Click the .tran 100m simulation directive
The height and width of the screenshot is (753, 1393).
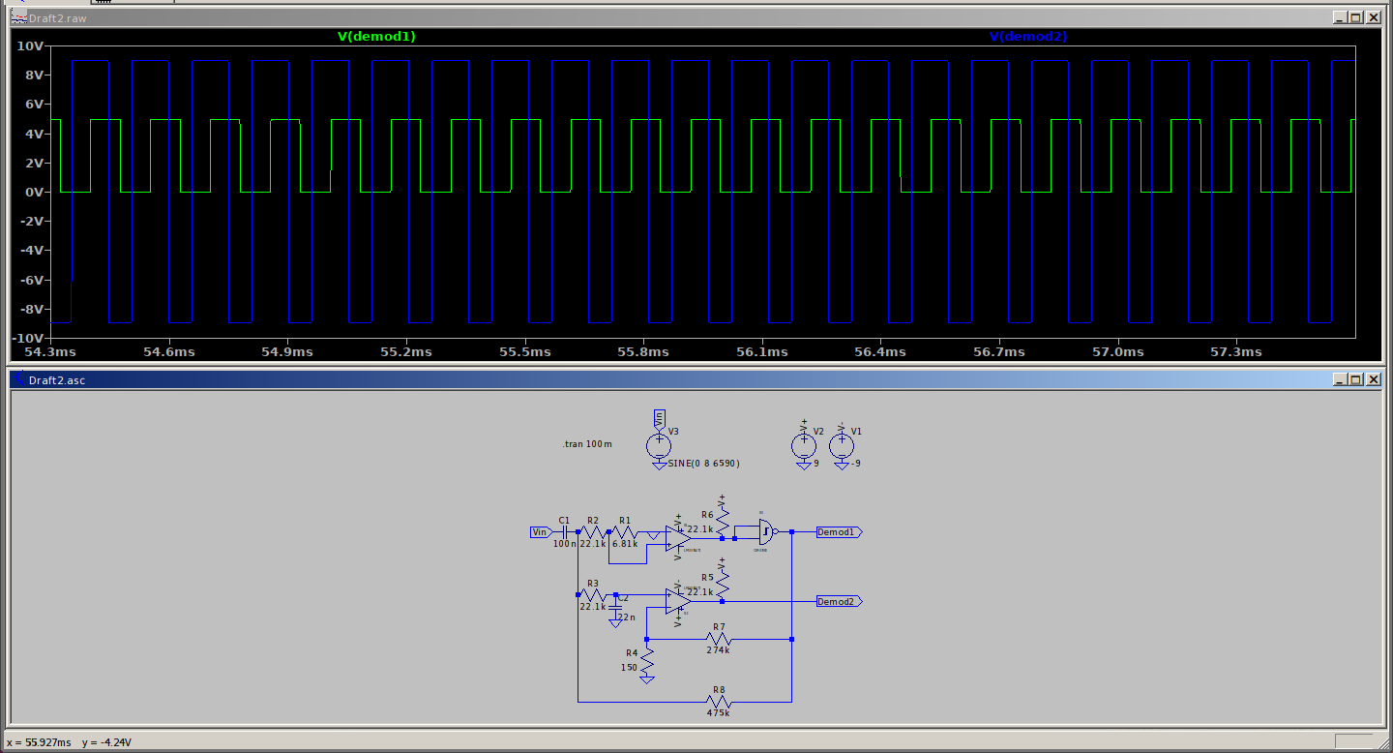(587, 444)
